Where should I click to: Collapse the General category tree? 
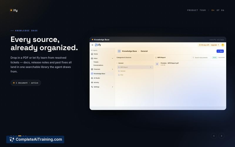click(117, 63)
